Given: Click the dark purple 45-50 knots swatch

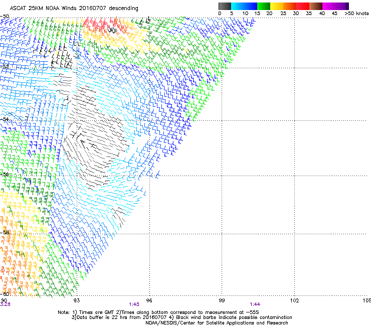Looking at the screenshot, I should point(342,6).
